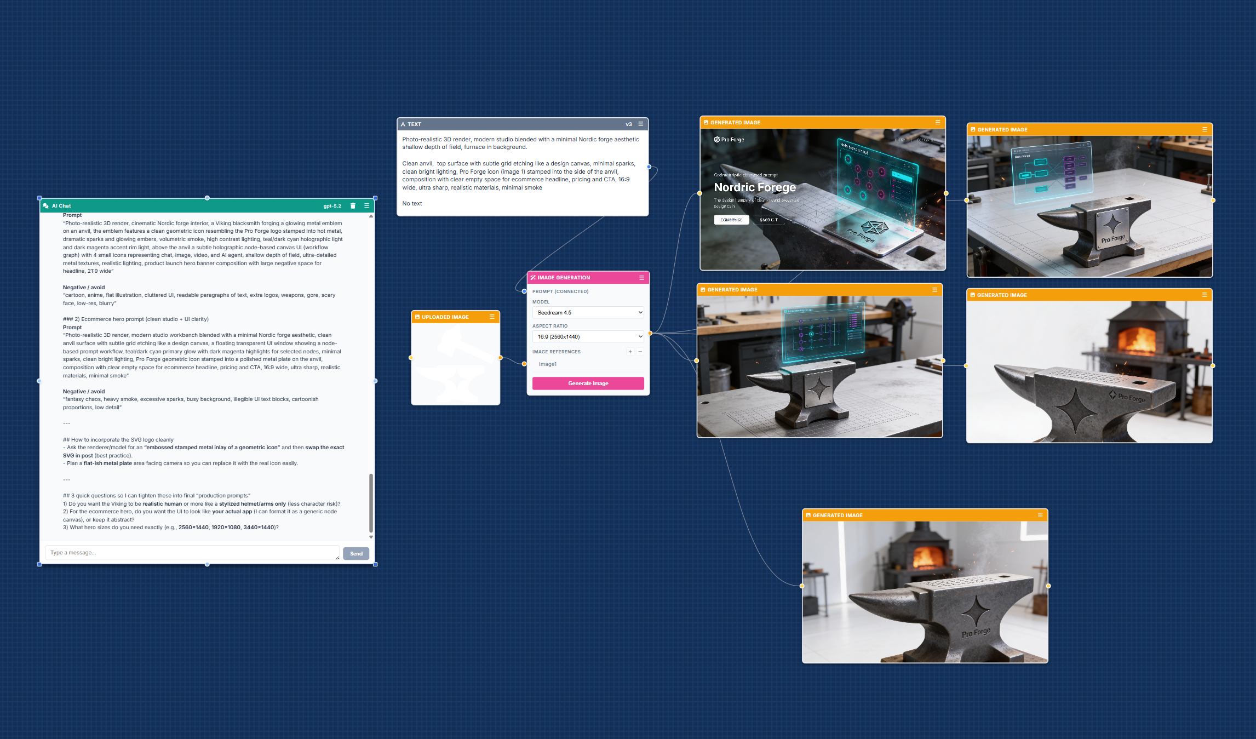Click the trash icon in AI Chat header
The height and width of the screenshot is (739, 1256).
coord(353,205)
